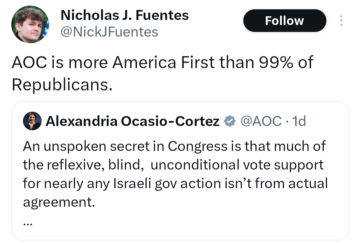Open the three-dot more options menu

(341, 21)
